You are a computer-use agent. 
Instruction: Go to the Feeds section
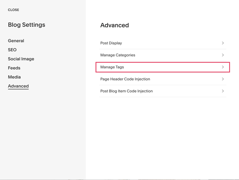(x=14, y=68)
